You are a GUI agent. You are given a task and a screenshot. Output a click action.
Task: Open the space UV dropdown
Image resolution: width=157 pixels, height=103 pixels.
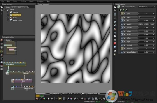(x=146, y=17)
